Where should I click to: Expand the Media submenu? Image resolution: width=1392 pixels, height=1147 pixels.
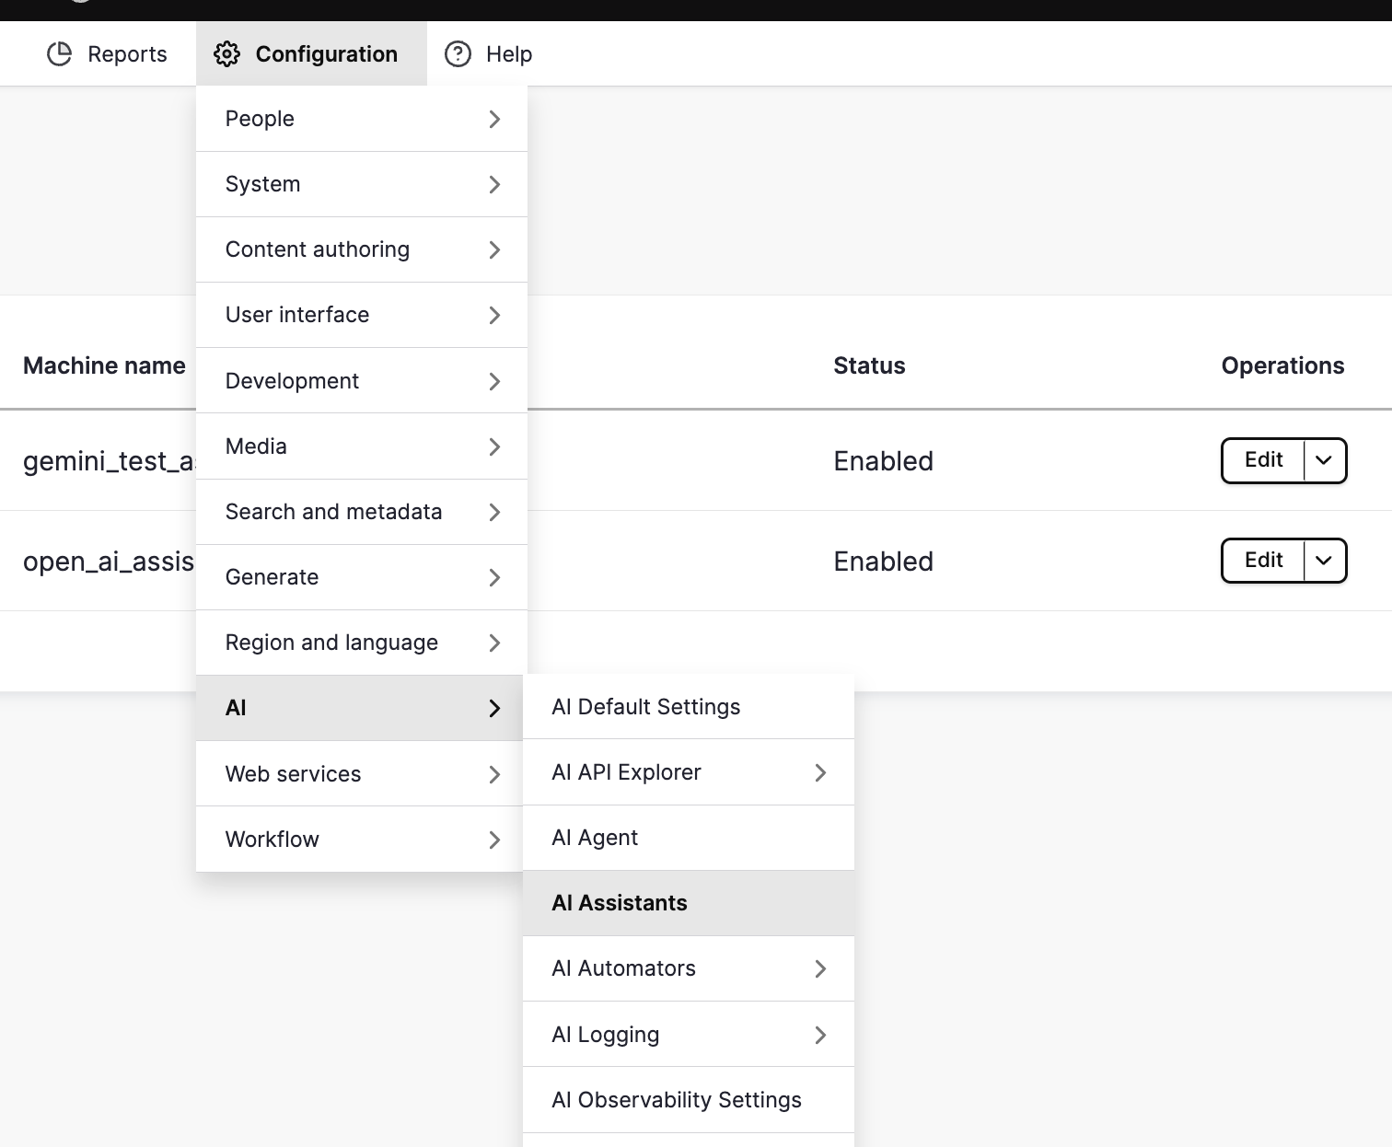pyautogui.click(x=494, y=446)
